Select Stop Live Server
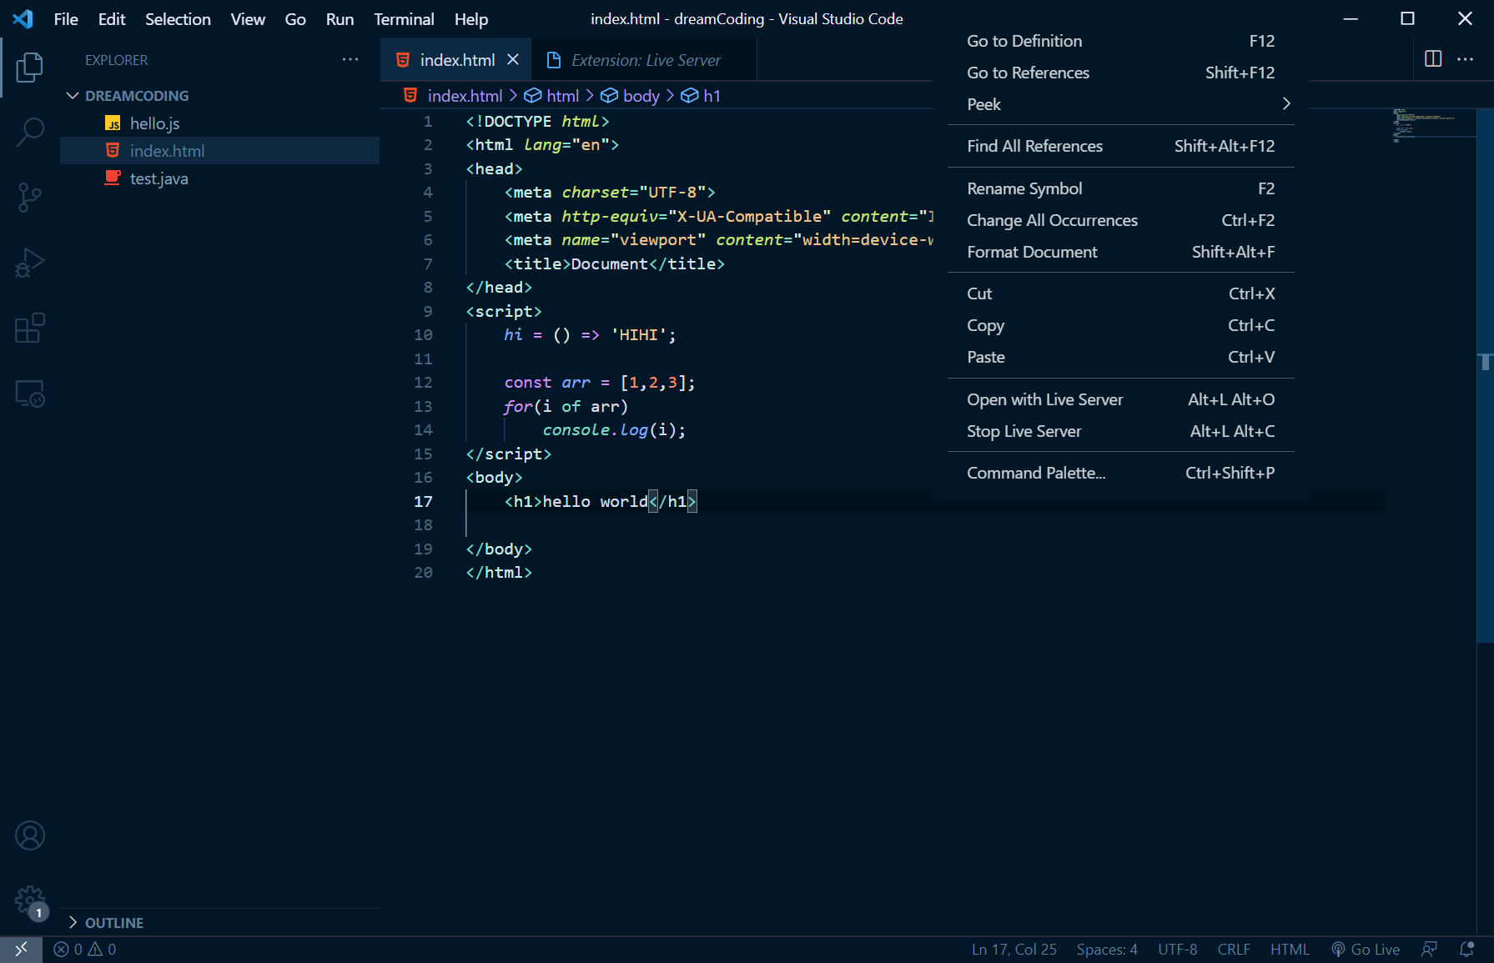The height and width of the screenshot is (963, 1494). tap(1120, 431)
